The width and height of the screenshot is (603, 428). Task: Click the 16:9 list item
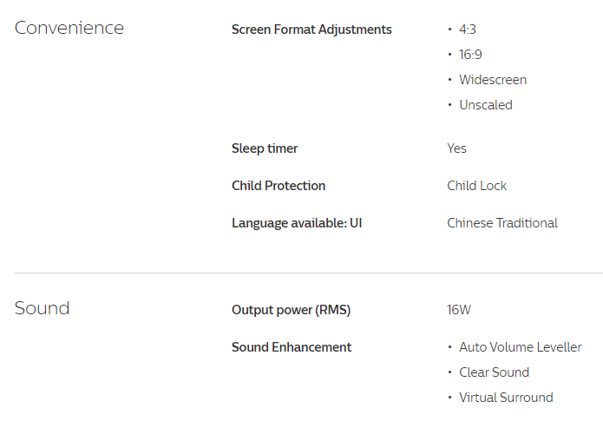coord(470,55)
